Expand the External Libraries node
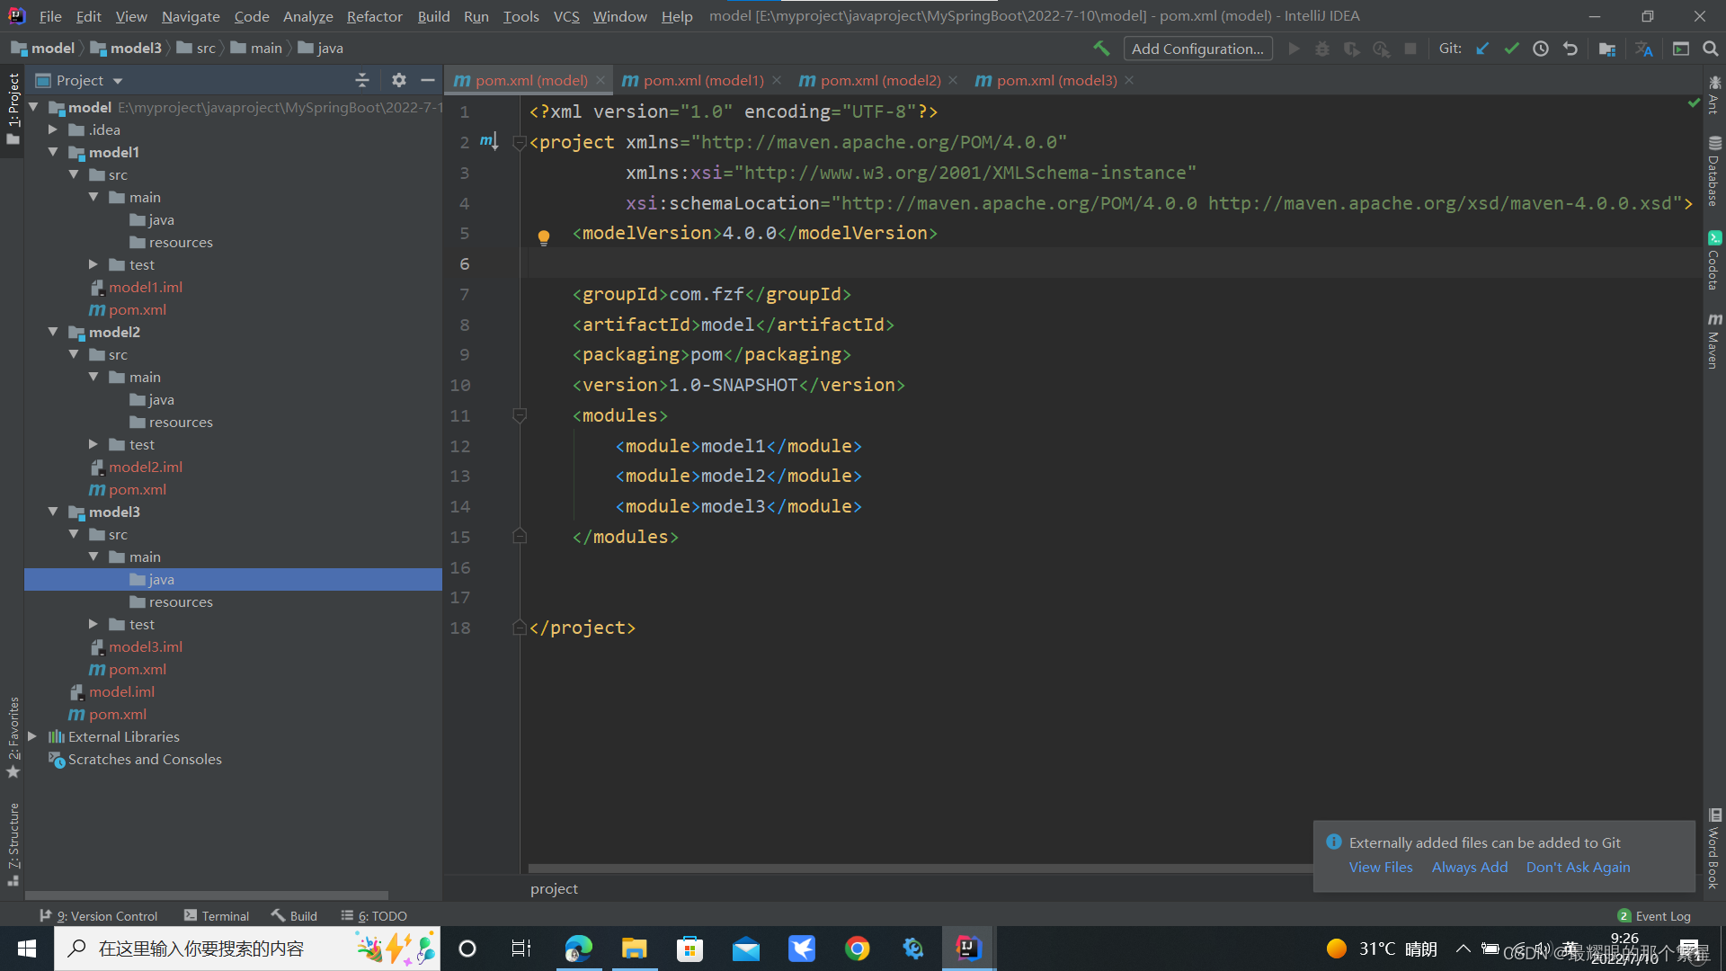This screenshot has height=971, width=1726. pyautogui.click(x=32, y=736)
